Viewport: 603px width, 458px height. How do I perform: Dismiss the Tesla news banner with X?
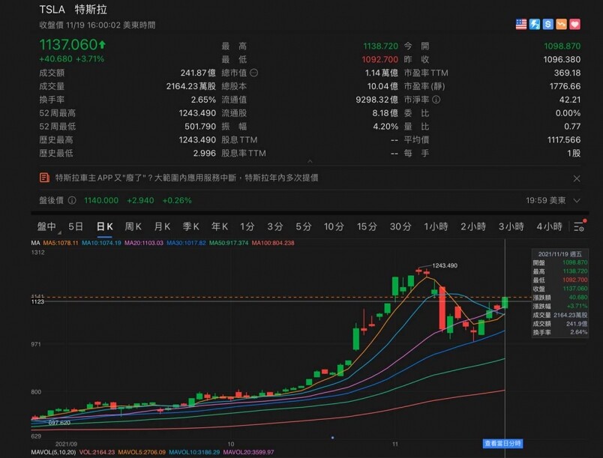click(x=577, y=178)
